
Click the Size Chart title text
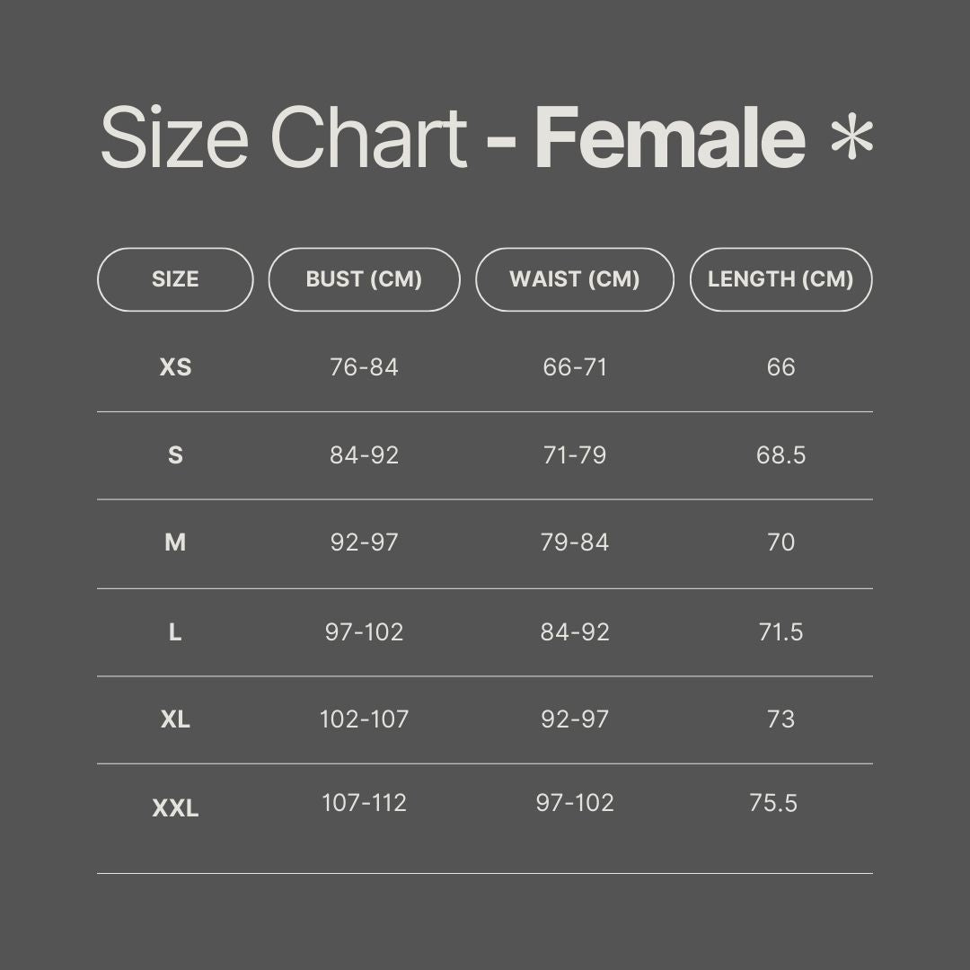coord(283,139)
